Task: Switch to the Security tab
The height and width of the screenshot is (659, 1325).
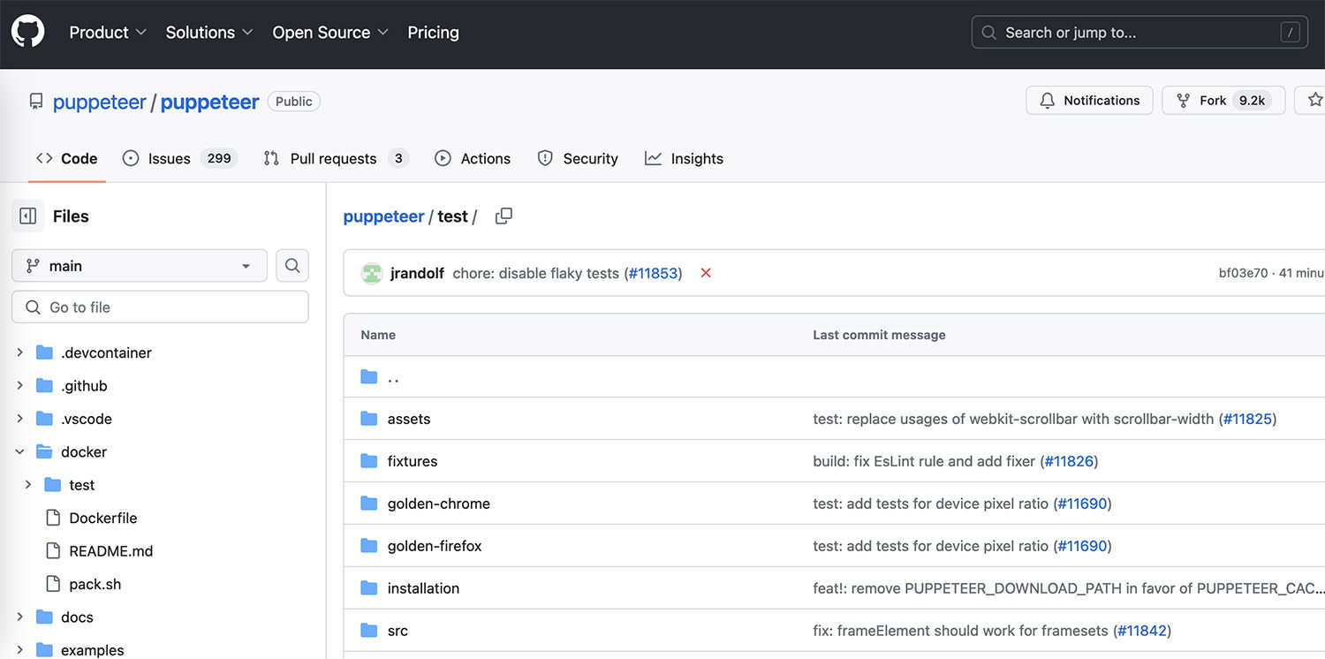Action: coord(578,159)
